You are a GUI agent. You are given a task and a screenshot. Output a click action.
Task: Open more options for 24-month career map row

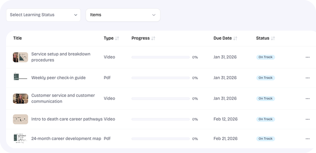pyautogui.click(x=308, y=139)
